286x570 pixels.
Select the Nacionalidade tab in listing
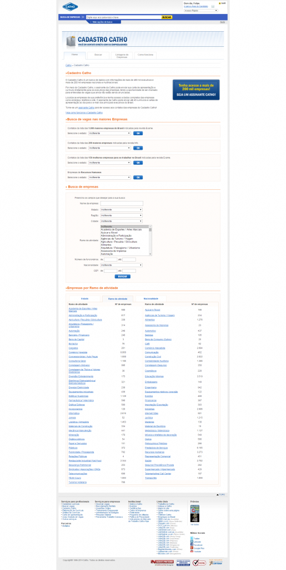coord(150,298)
